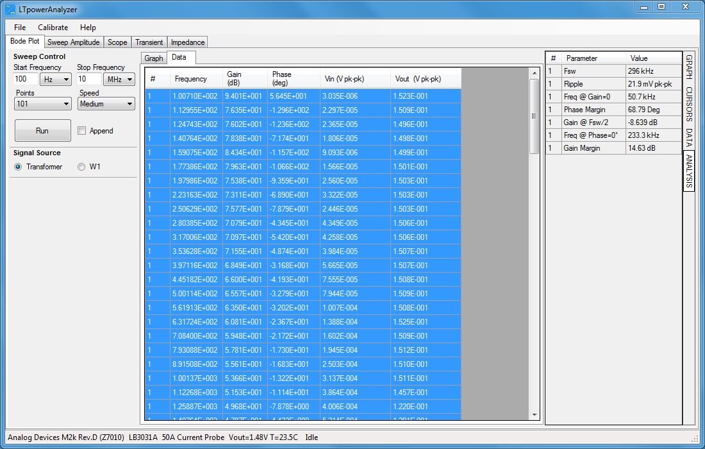Open the Start Frequency unit dropdown

(x=55, y=79)
